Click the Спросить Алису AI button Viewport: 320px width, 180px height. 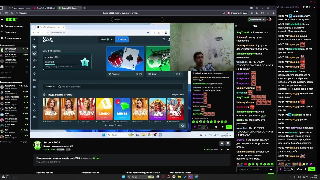click(x=237, y=13)
